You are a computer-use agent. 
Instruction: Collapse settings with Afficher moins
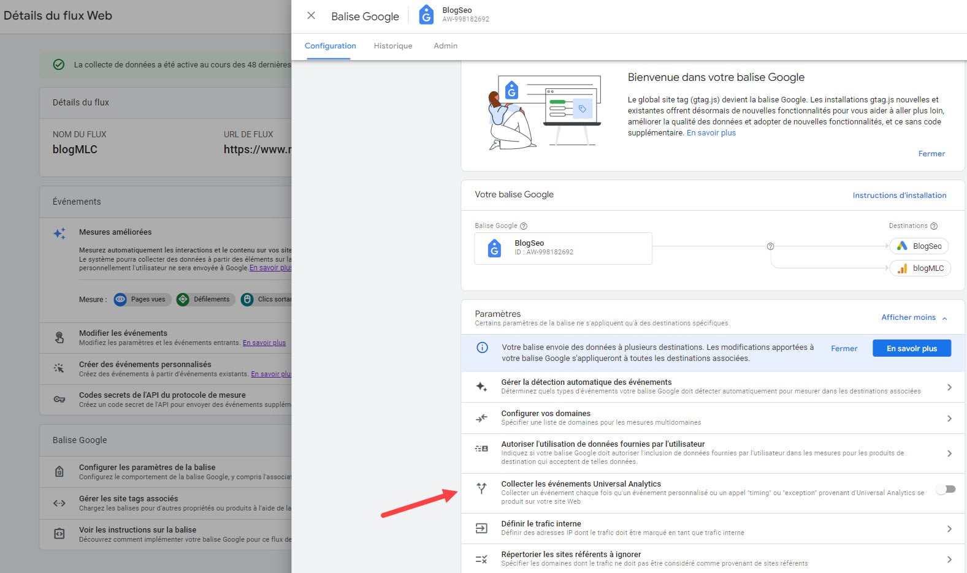tap(914, 317)
